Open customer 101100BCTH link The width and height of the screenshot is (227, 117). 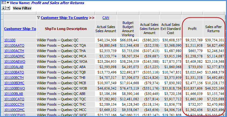(x=14, y=78)
